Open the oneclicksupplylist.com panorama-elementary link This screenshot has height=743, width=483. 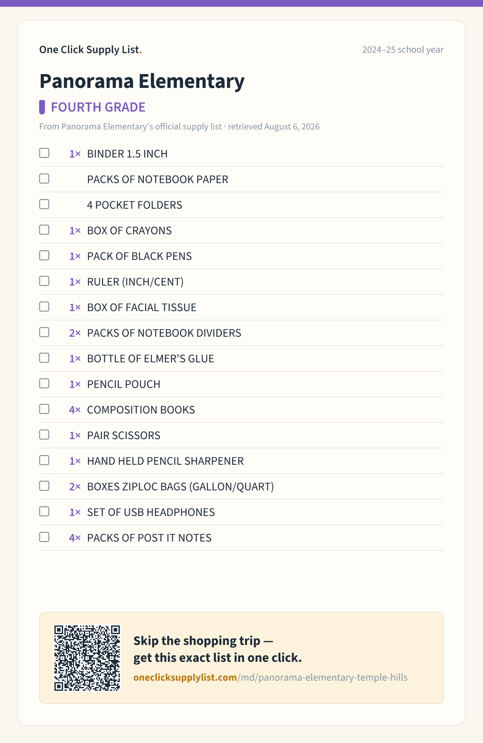(270, 677)
